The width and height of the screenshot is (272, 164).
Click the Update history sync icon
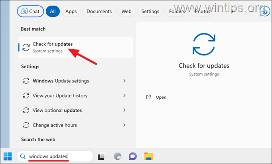point(26,96)
